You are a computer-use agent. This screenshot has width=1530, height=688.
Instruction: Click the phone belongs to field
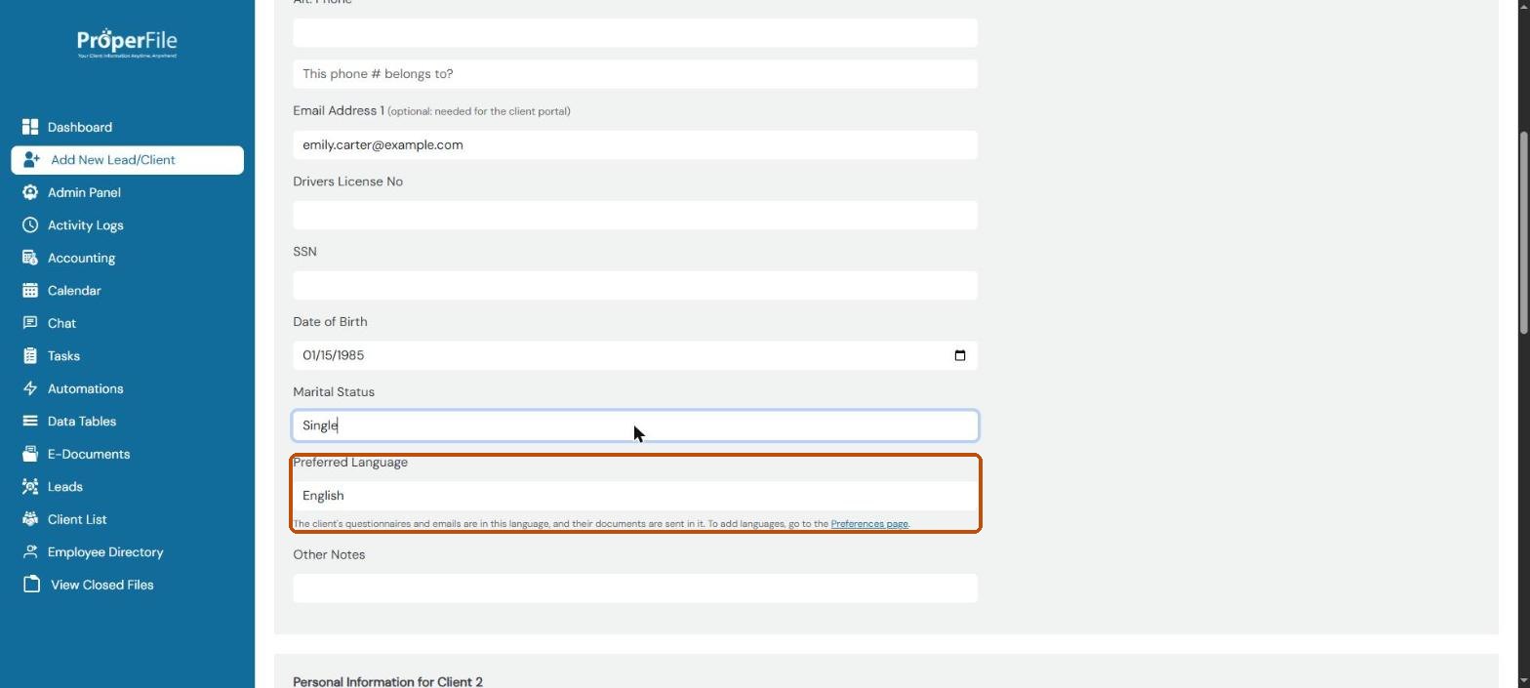click(635, 74)
